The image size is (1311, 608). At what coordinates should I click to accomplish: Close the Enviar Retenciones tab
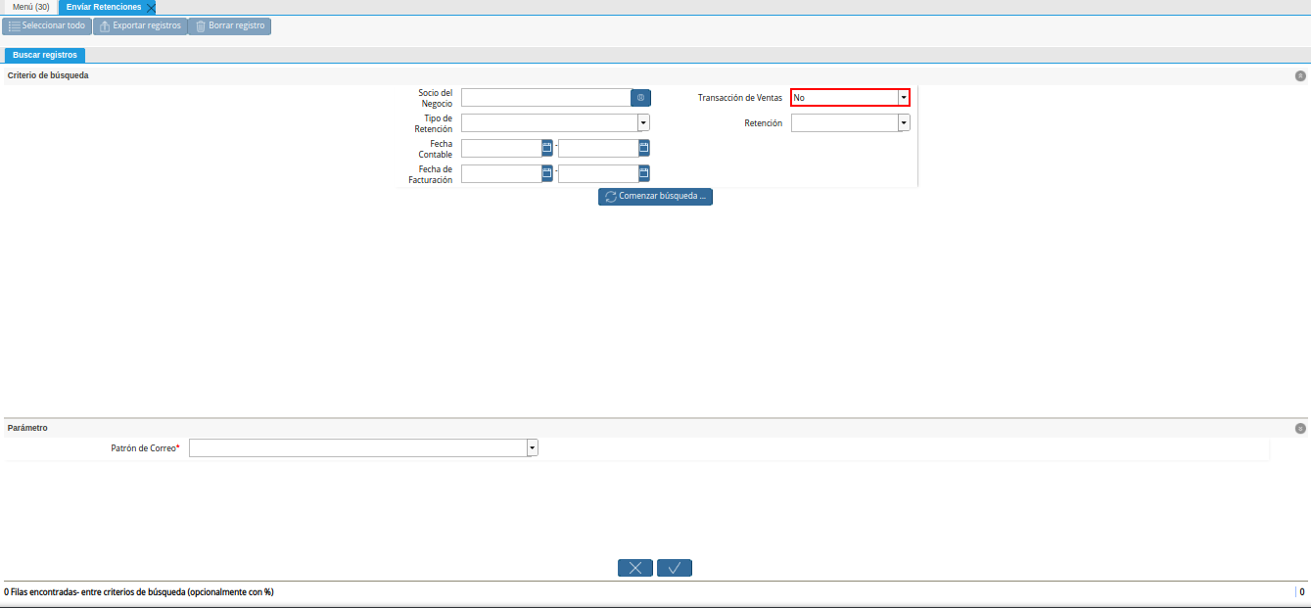click(x=150, y=8)
